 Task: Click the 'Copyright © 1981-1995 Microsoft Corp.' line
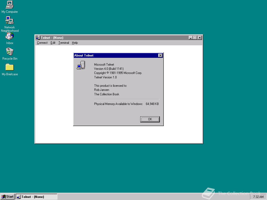(118, 73)
